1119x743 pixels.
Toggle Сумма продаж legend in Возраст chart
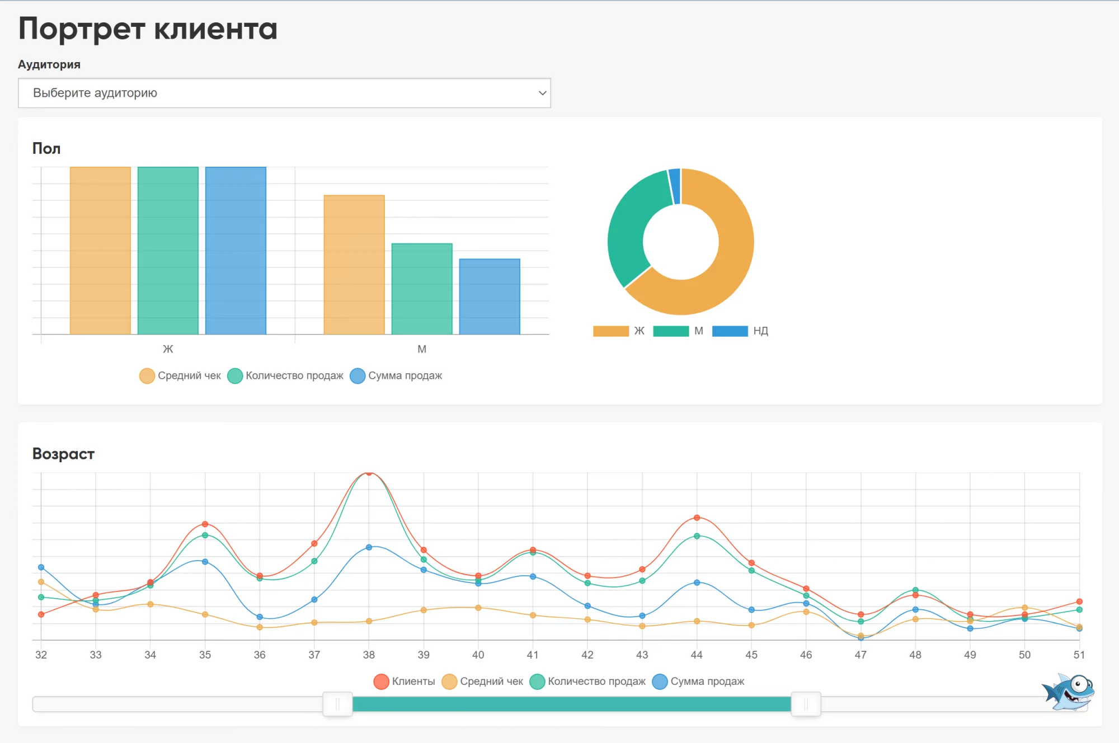click(x=698, y=681)
